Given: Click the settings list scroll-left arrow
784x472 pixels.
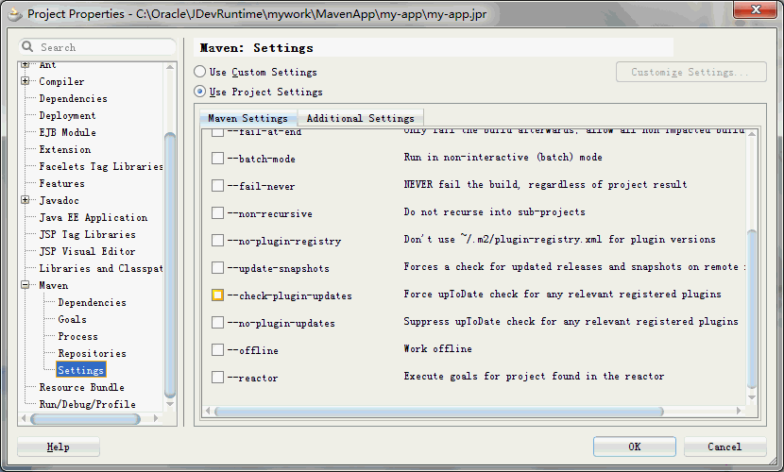Looking at the screenshot, I should click(x=208, y=411).
